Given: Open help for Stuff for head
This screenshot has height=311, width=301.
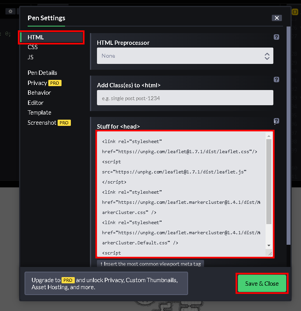Looking at the screenshot, I should pos(276,121).
